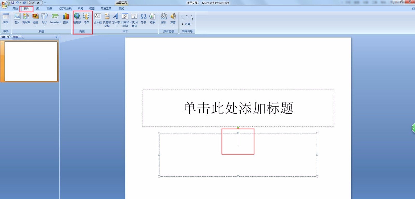This screenshot has height=199, width=415.
Task: Open the 设计 ribbon tab
Action: (x=38, y=9)
